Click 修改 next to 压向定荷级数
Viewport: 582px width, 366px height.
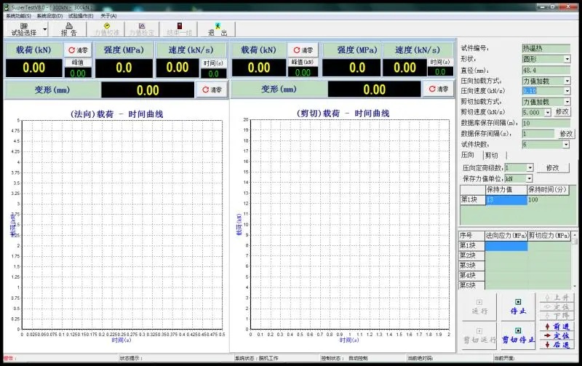[x=552, y=168]
